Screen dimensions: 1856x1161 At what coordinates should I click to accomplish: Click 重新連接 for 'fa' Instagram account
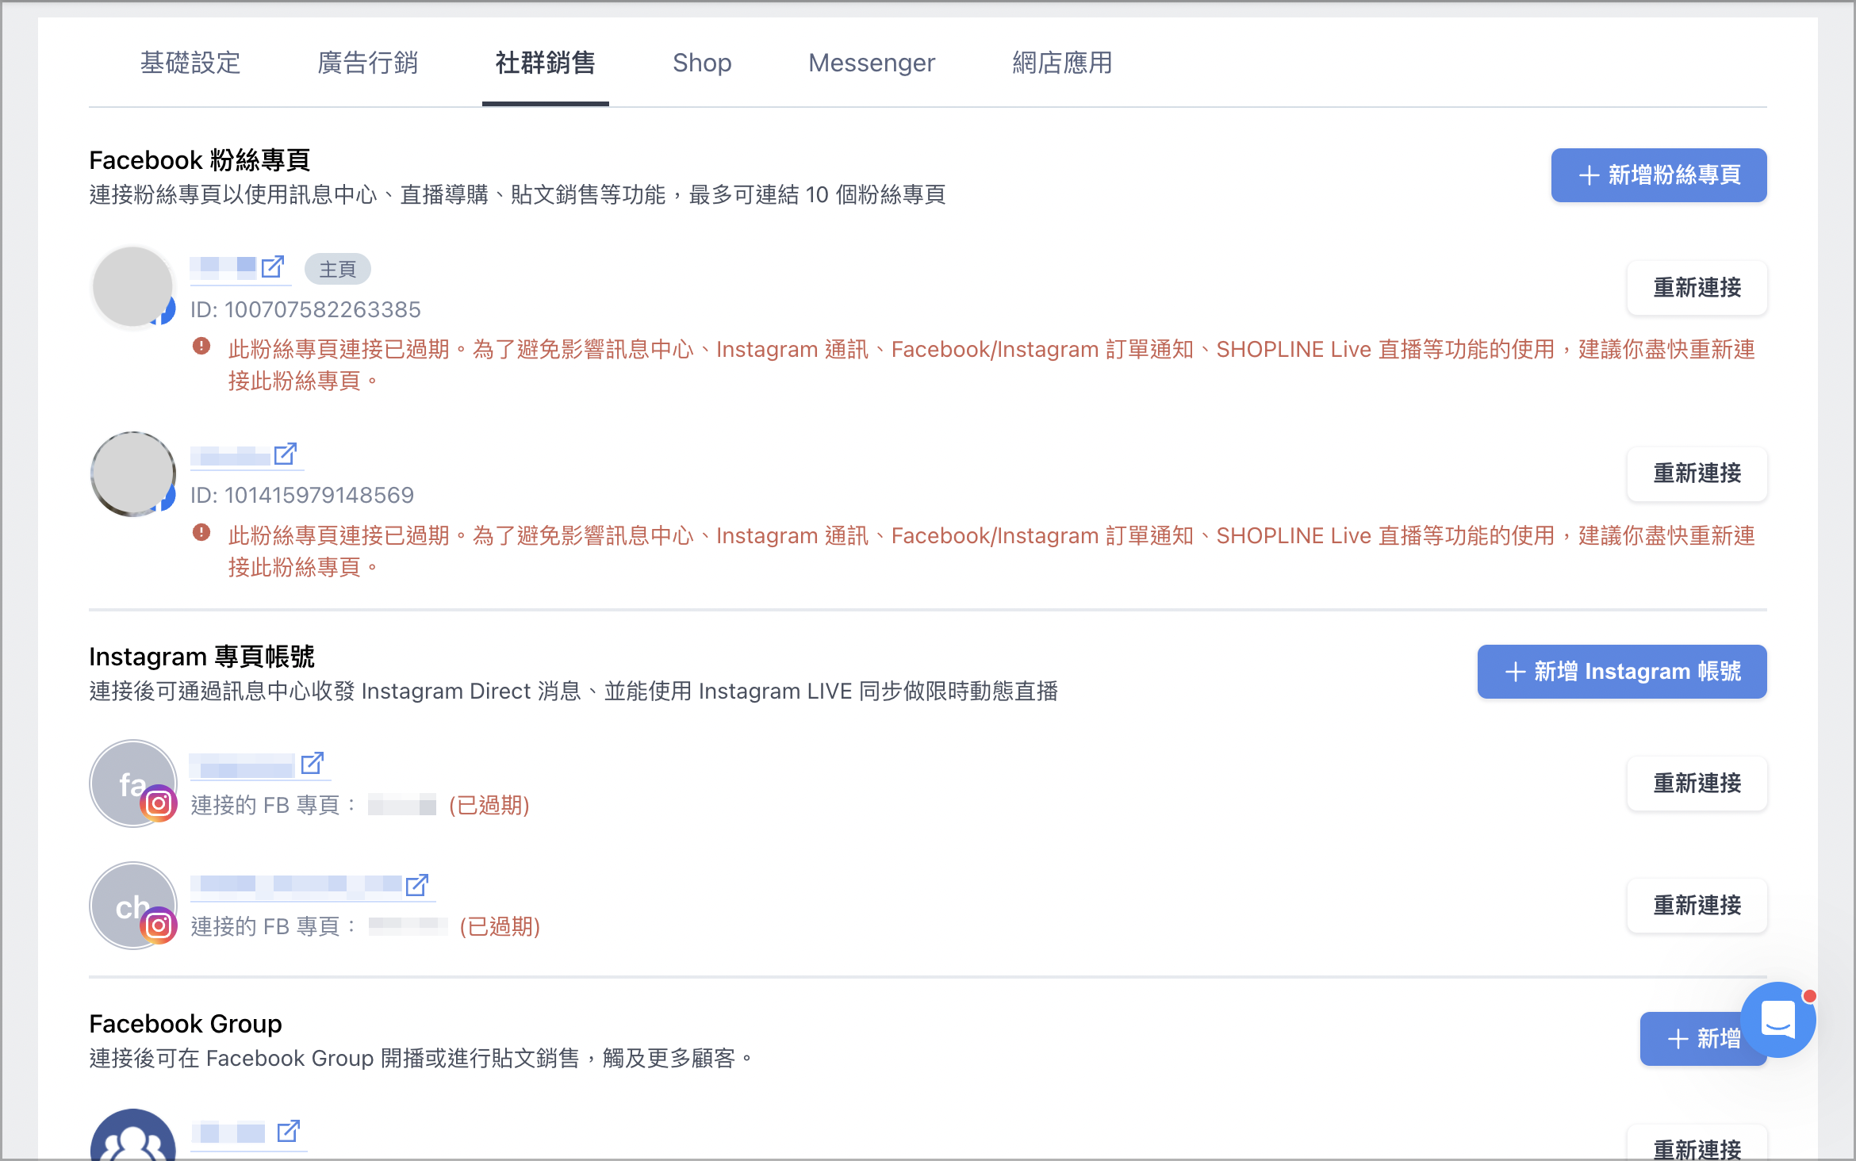pyautogui.click(x=1697, y=784)
